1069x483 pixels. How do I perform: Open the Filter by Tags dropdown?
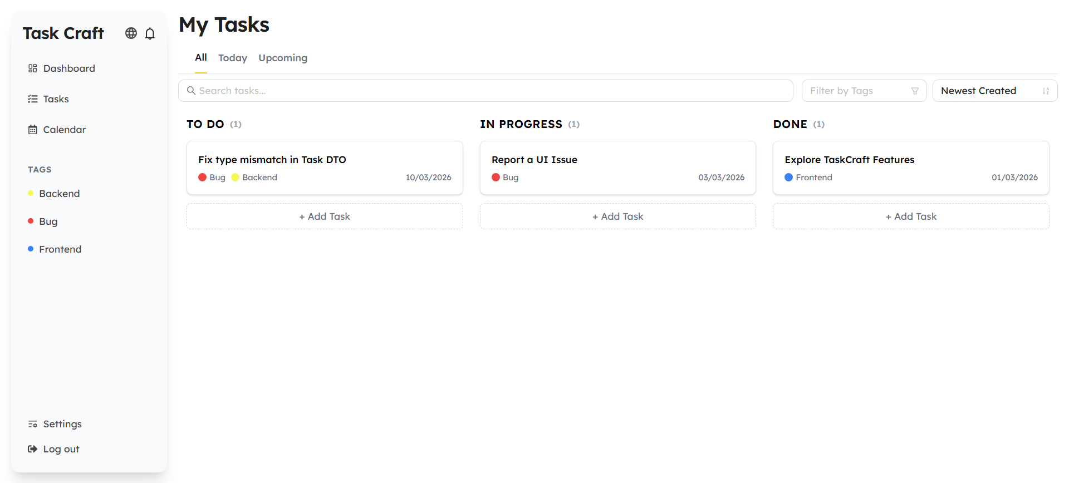[864, 91]
